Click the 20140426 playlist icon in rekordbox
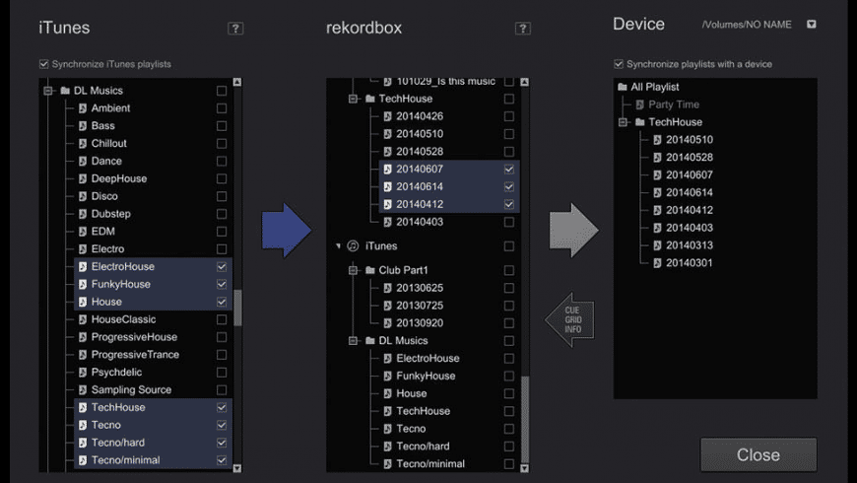857x483 pixels. [387, 116]
